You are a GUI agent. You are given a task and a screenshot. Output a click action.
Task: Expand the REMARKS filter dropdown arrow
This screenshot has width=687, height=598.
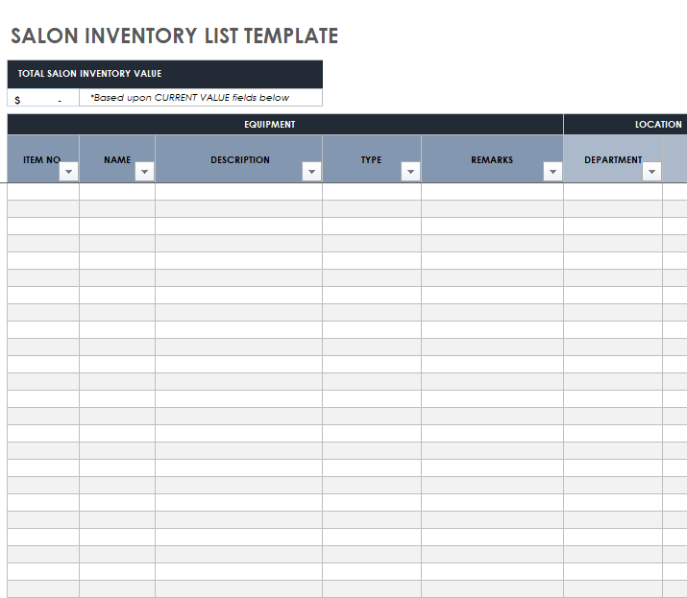pos(552,172)
